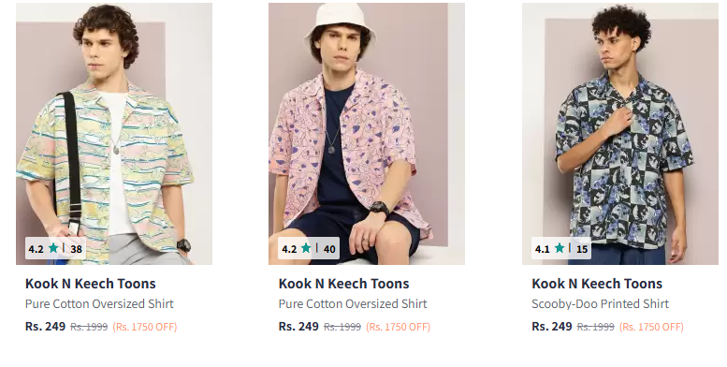Open the striped yellow oversized shirt image
The width and height of the screenshot is (727, 367).
click(114, 134)
